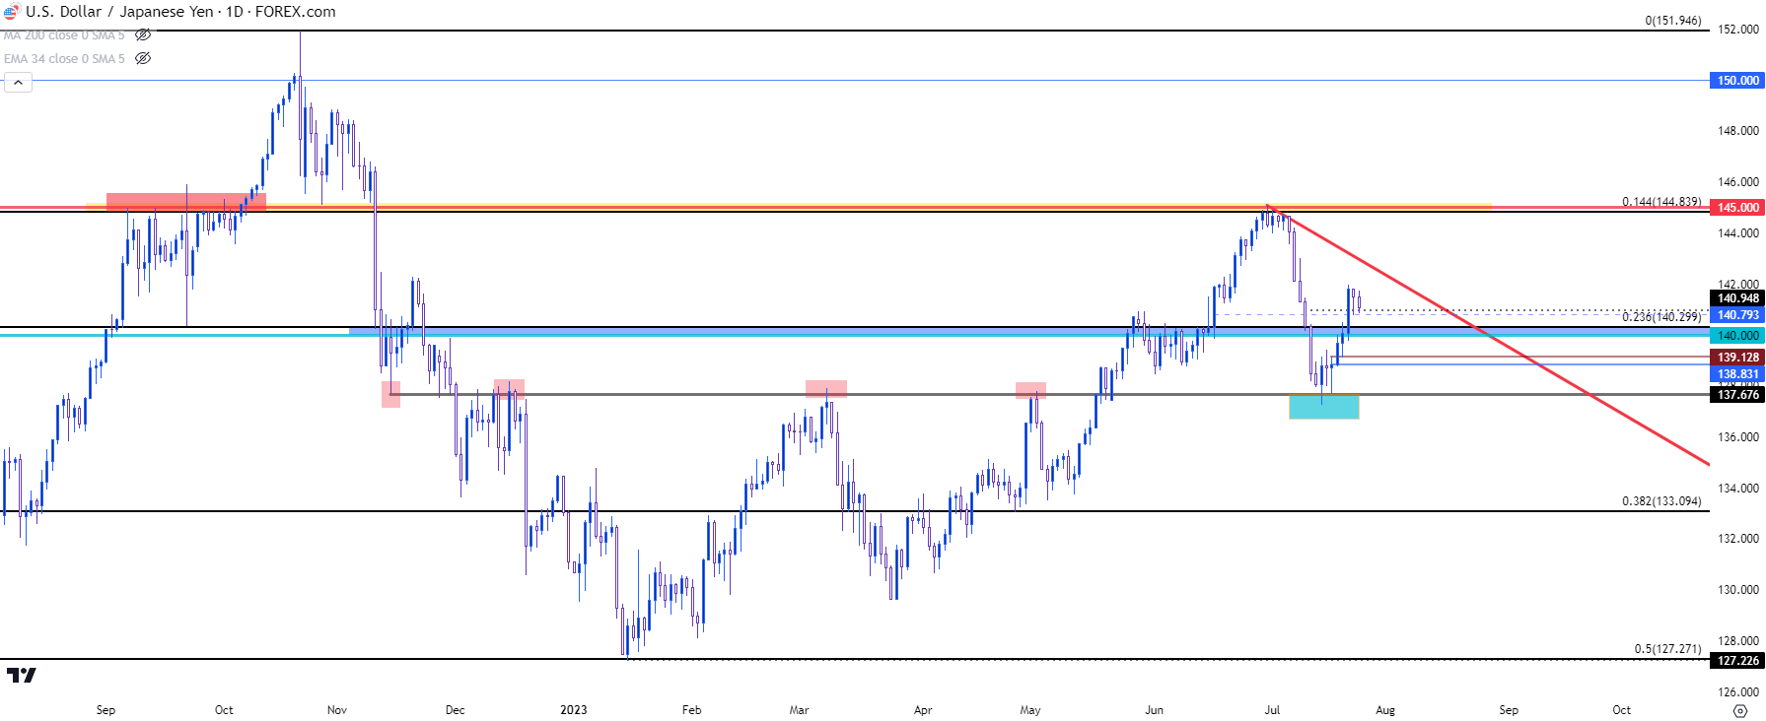Select the MA 200 close indicator label

pos(64,34)
